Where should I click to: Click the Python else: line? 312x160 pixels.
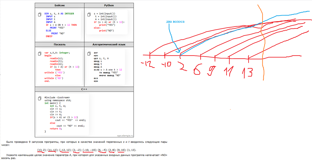pos(97,28)
